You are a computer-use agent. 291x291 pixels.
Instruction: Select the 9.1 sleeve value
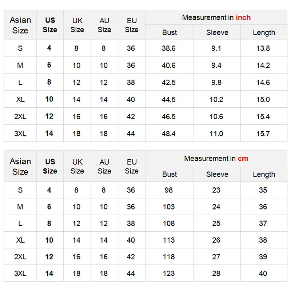[216, 48]
